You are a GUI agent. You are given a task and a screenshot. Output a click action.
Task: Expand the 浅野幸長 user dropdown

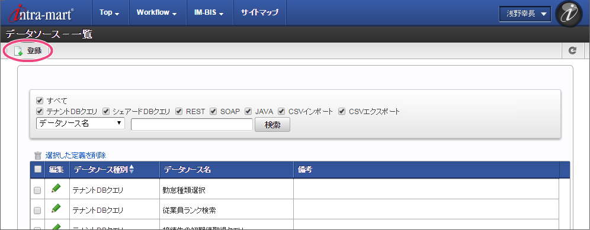pyautogui.click(x=525, y=14)
